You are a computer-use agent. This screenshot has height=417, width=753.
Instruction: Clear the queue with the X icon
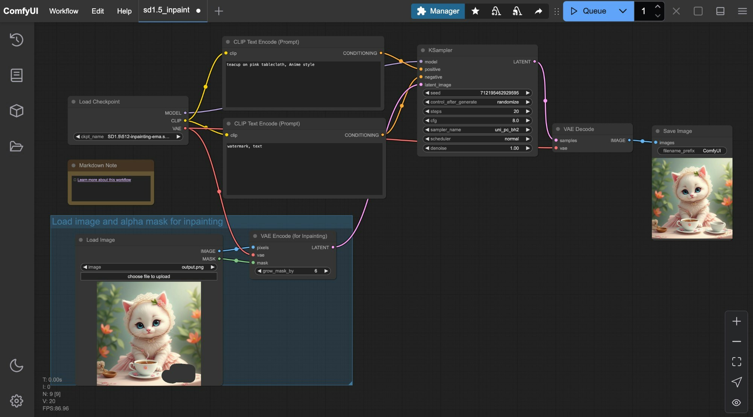click(676, 11)
